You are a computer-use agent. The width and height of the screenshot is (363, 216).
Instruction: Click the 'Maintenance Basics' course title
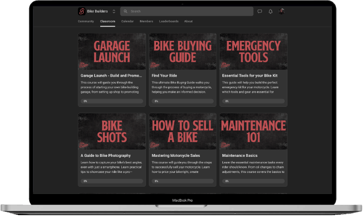[x=239, y=155]
